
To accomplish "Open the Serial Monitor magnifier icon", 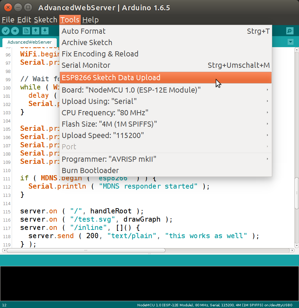I will pos(290,31).
